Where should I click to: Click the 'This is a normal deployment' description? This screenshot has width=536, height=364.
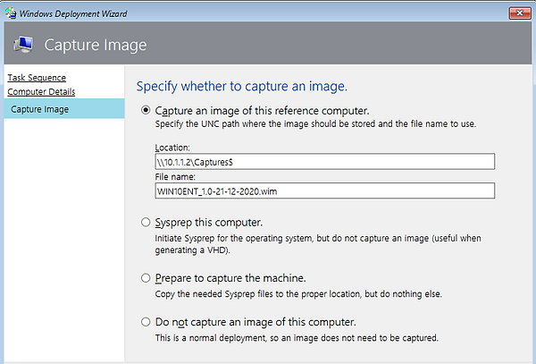[x=297, y=338]
